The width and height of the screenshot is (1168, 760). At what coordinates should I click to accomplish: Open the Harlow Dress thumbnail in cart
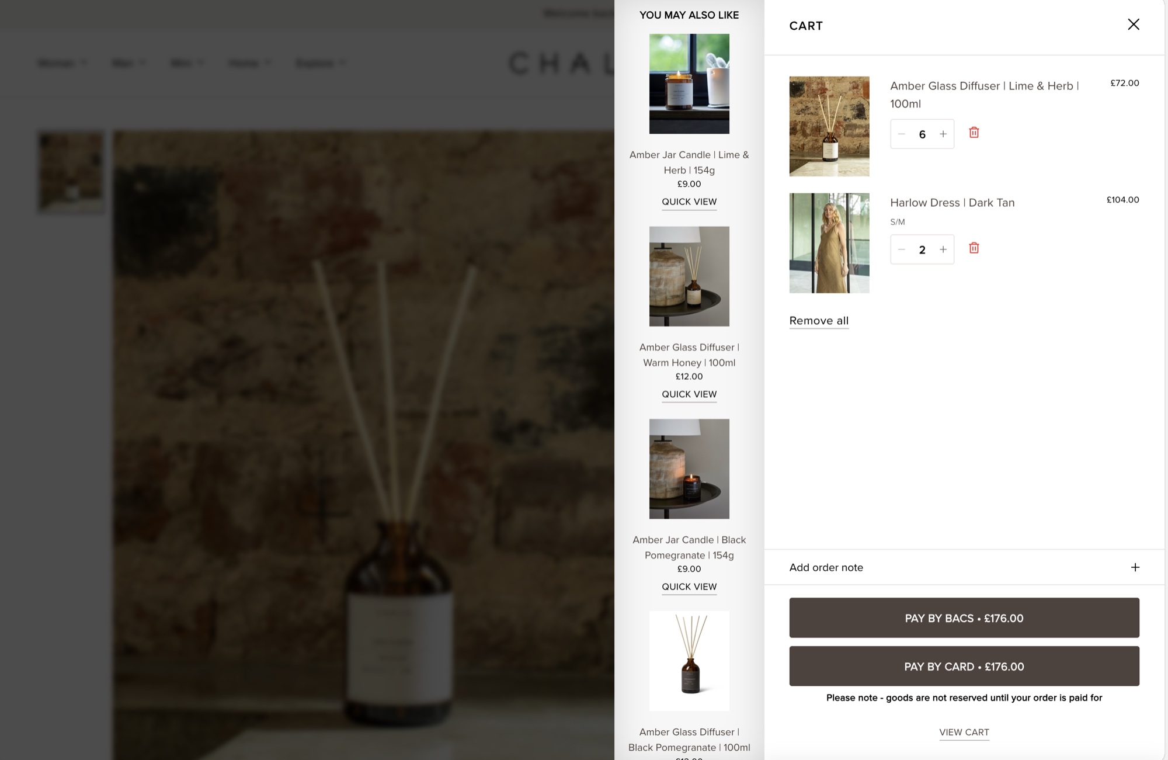click(829, 243)
